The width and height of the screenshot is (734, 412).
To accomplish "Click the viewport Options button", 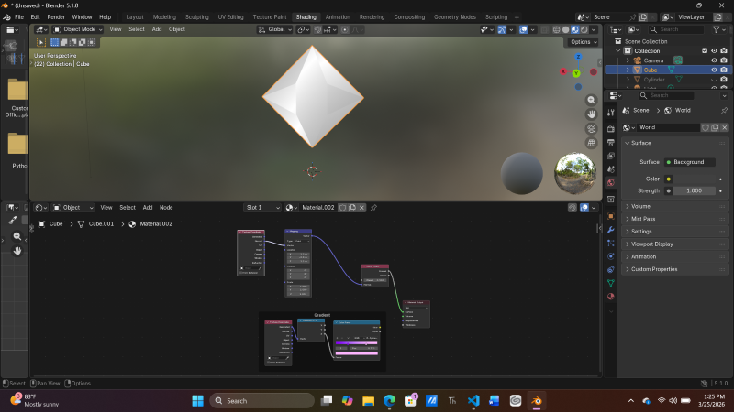I will 581,42.
